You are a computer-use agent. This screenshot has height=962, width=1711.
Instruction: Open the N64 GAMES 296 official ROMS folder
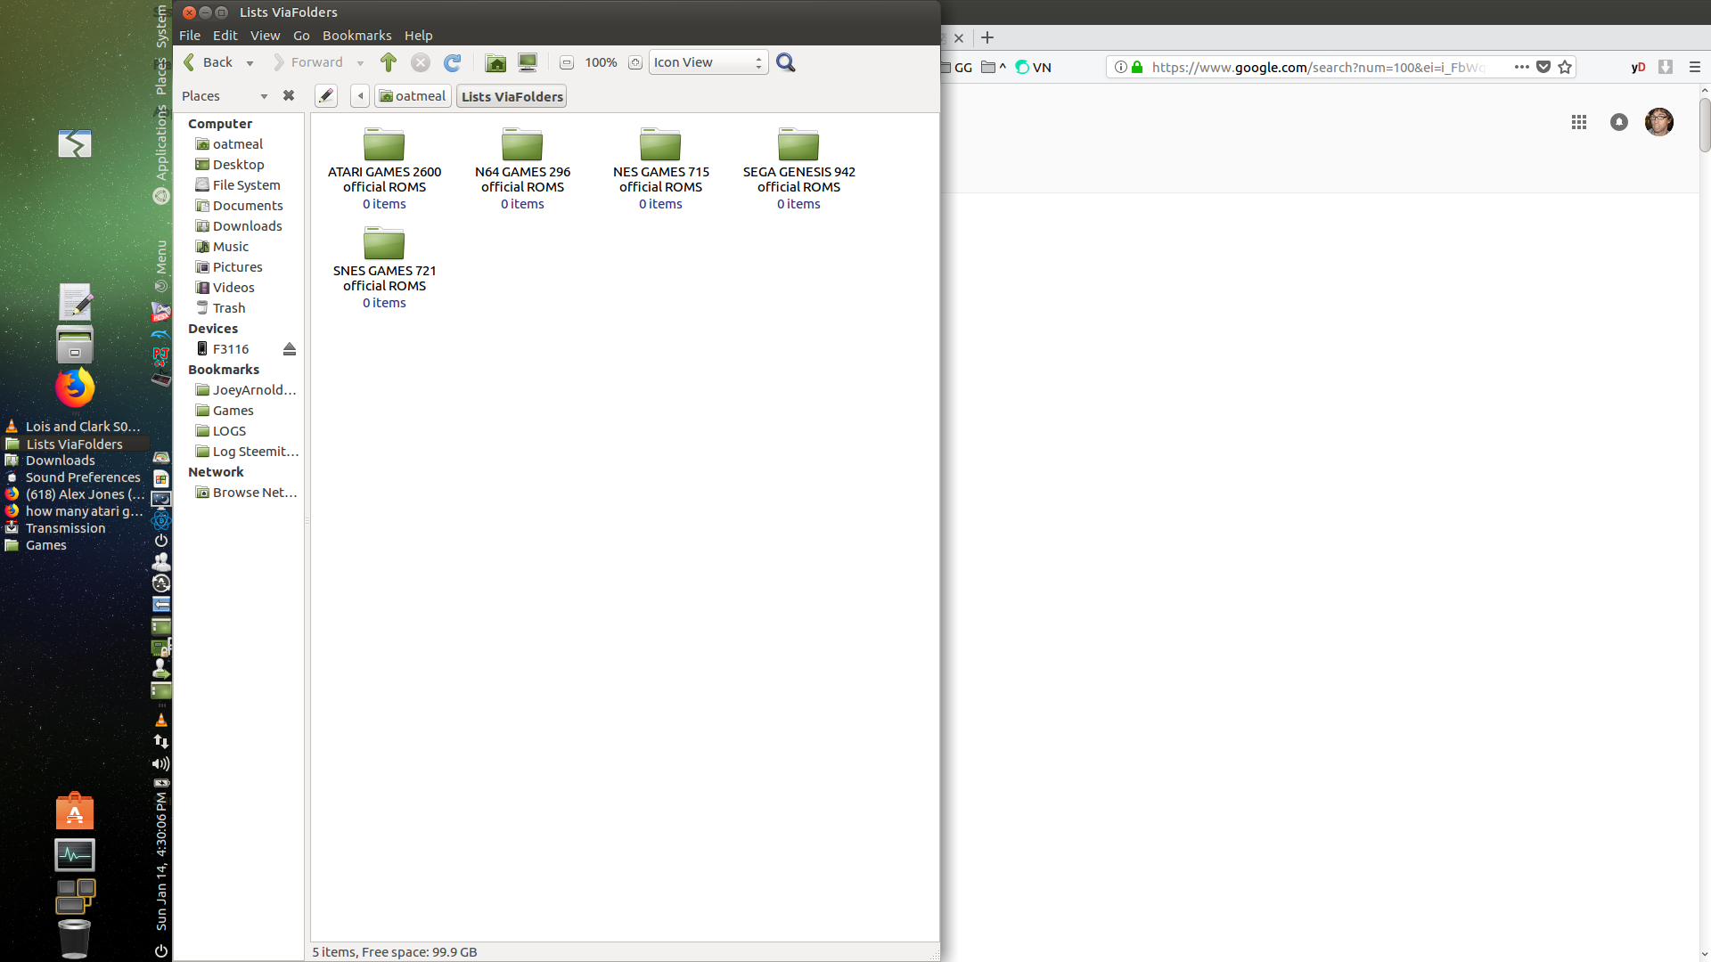[522, 169]
